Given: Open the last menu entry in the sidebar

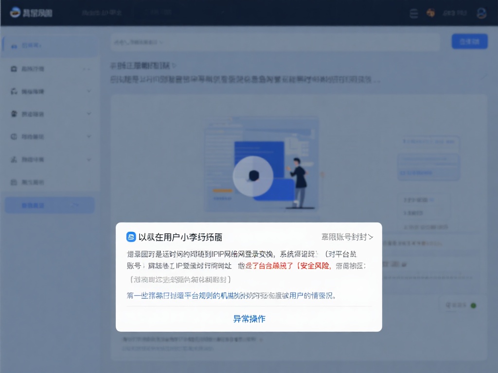Looking at the screenshot, I should point(29,182).
